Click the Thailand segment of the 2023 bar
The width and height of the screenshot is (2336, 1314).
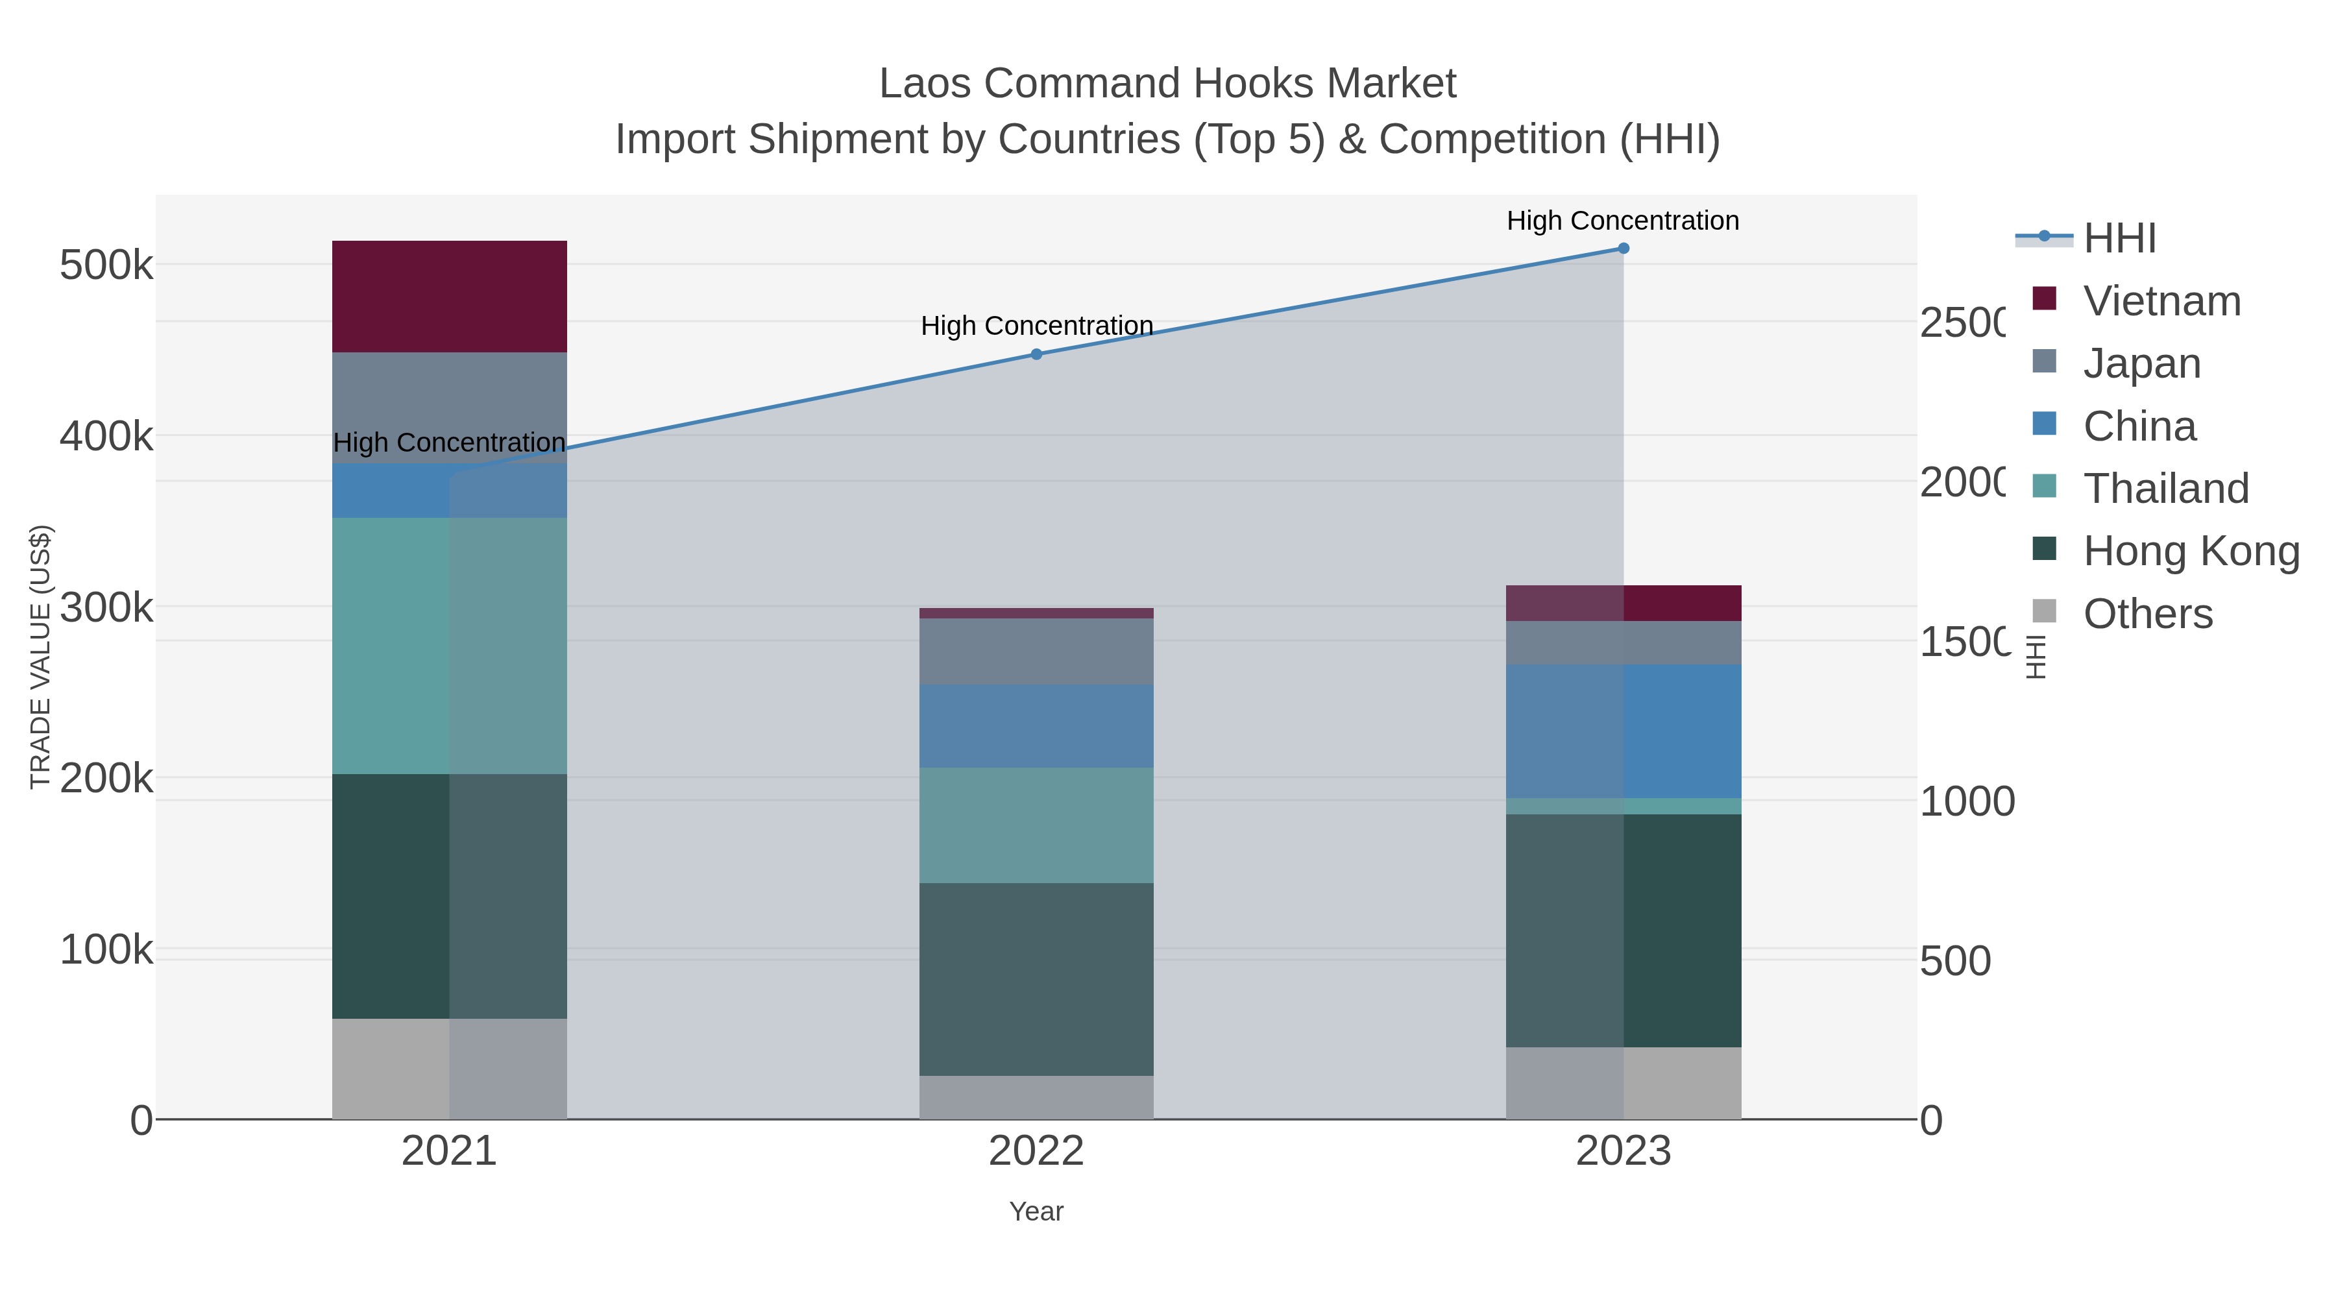[x=1624, y=807]
